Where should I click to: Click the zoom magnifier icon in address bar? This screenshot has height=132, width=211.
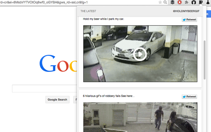(x=165, y=2)
